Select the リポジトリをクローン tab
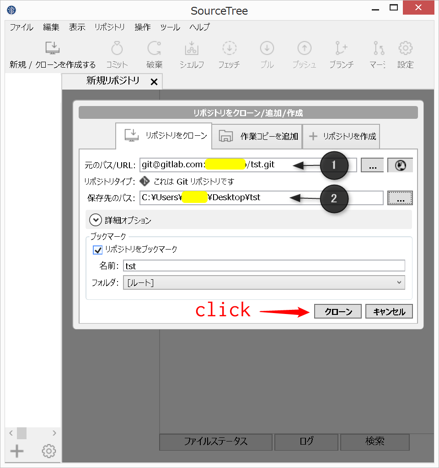The image size is (439, 468). pos(164,136)
